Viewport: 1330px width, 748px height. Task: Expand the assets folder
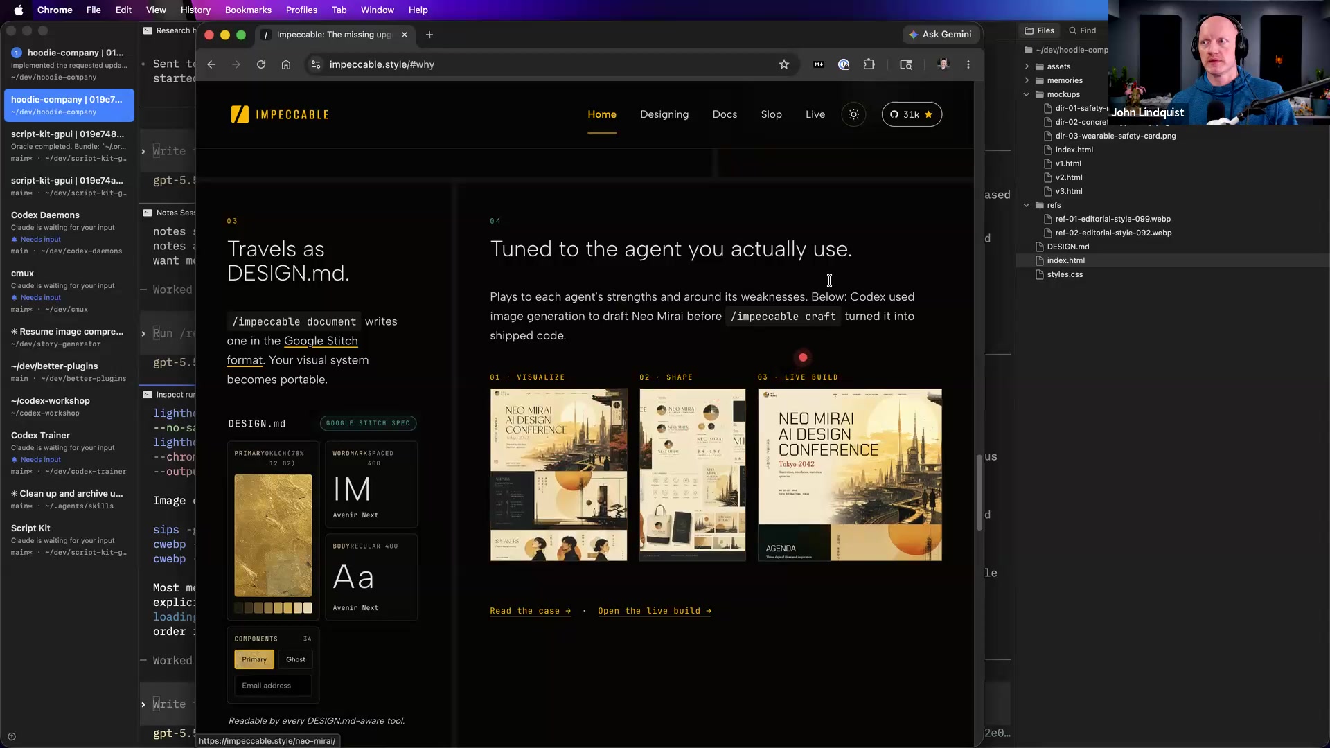pyautogui.click(x=1027, y=66)
